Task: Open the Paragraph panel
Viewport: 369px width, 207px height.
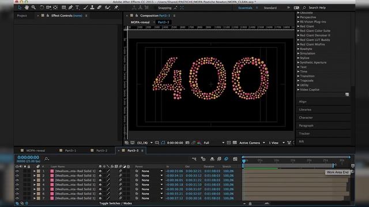Action: [306, 125]
